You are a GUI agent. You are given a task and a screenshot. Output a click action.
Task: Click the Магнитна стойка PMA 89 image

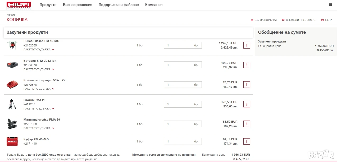pyautogui.click(x=12, y=124)
